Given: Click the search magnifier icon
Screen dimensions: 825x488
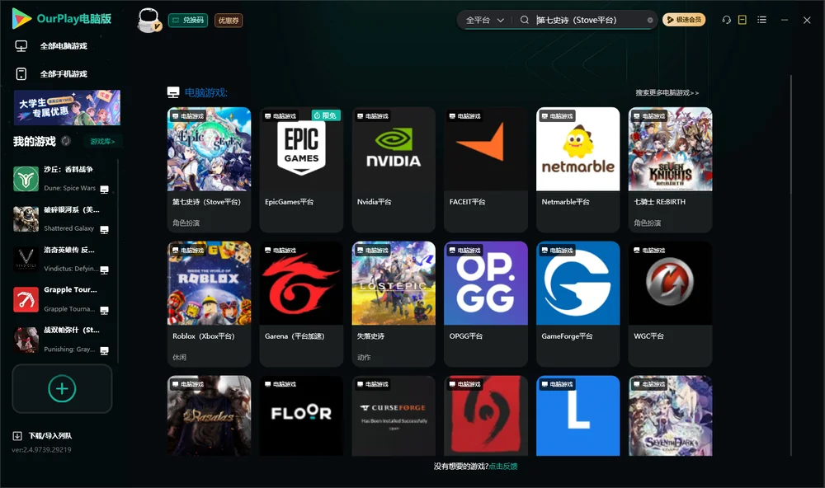Looking at the screenshot, I should pos(524,20).
